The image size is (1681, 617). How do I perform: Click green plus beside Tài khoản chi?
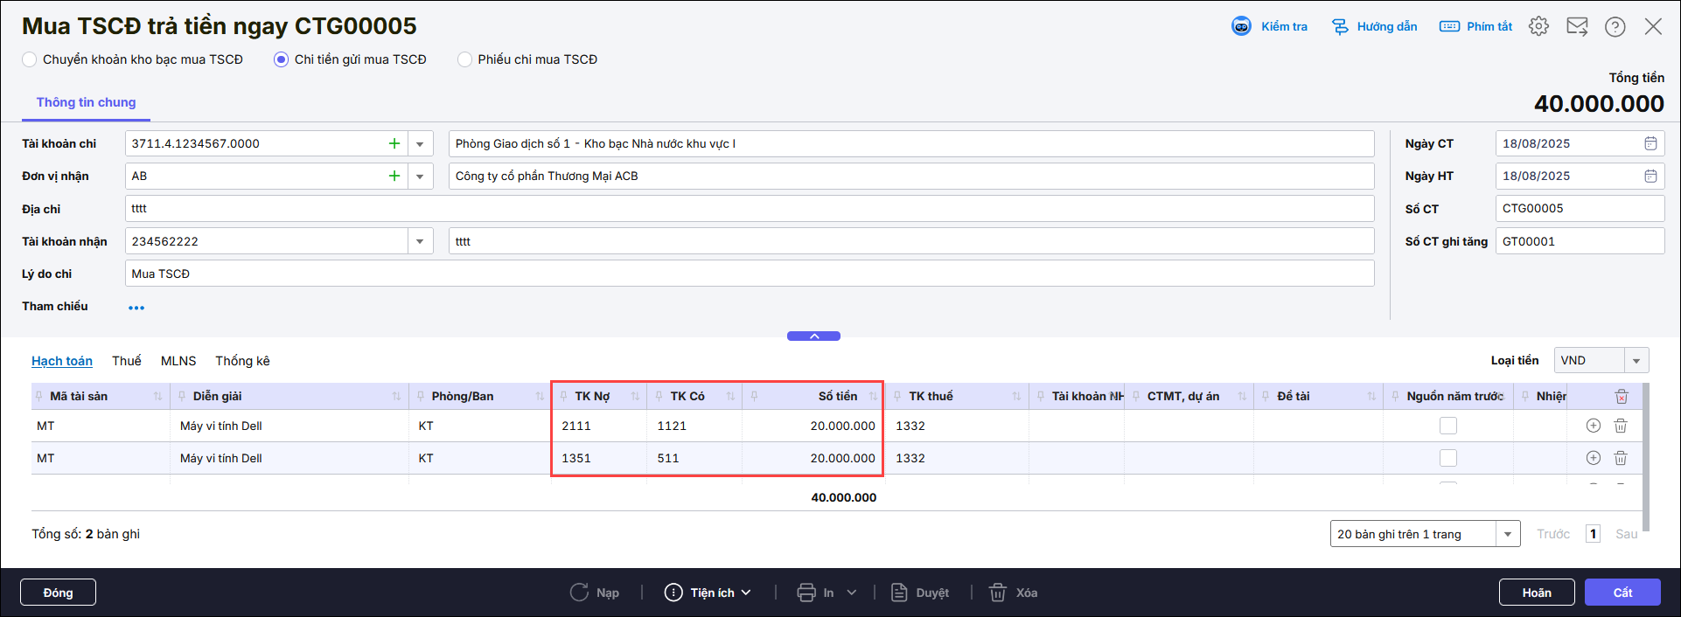click(x=394, y=143)
